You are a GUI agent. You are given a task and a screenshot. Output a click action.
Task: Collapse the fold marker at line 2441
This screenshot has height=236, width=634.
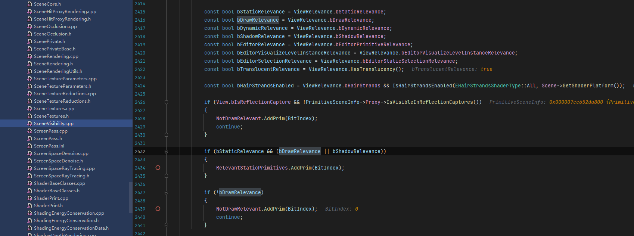click(x=166, y=225)
